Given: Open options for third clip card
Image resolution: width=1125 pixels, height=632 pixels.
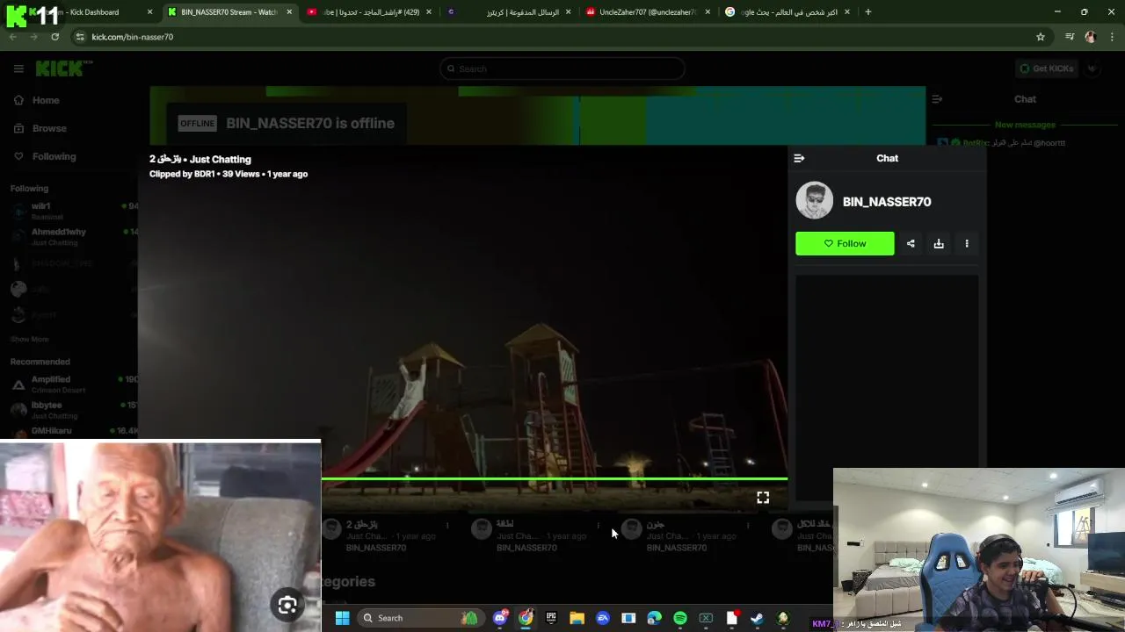Looking at the screenshot, I should (x=748, y=526).
